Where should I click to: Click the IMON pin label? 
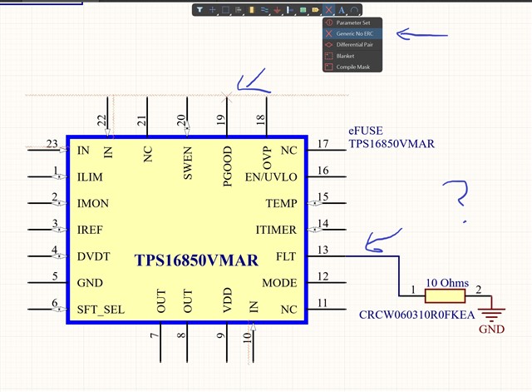(x=92, y=203)
